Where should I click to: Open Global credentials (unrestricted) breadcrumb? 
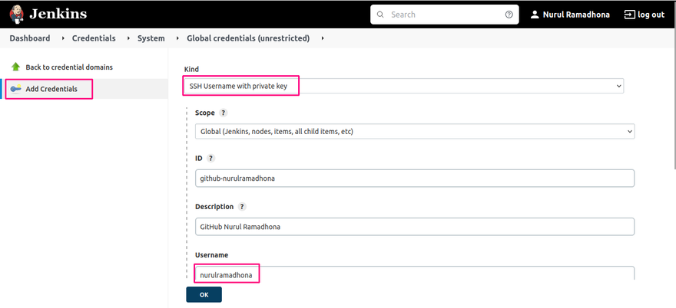(248, 38)
